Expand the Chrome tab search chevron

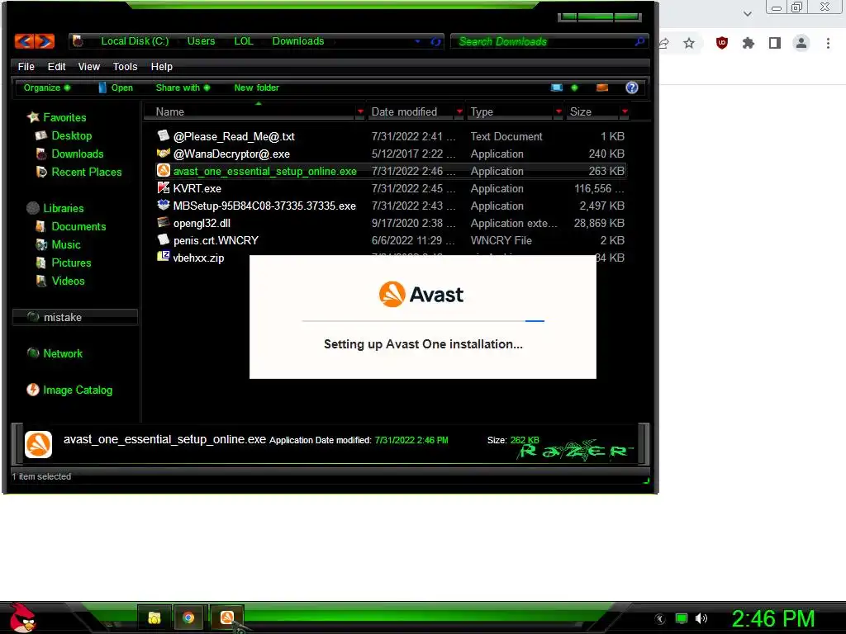(747, 14)
